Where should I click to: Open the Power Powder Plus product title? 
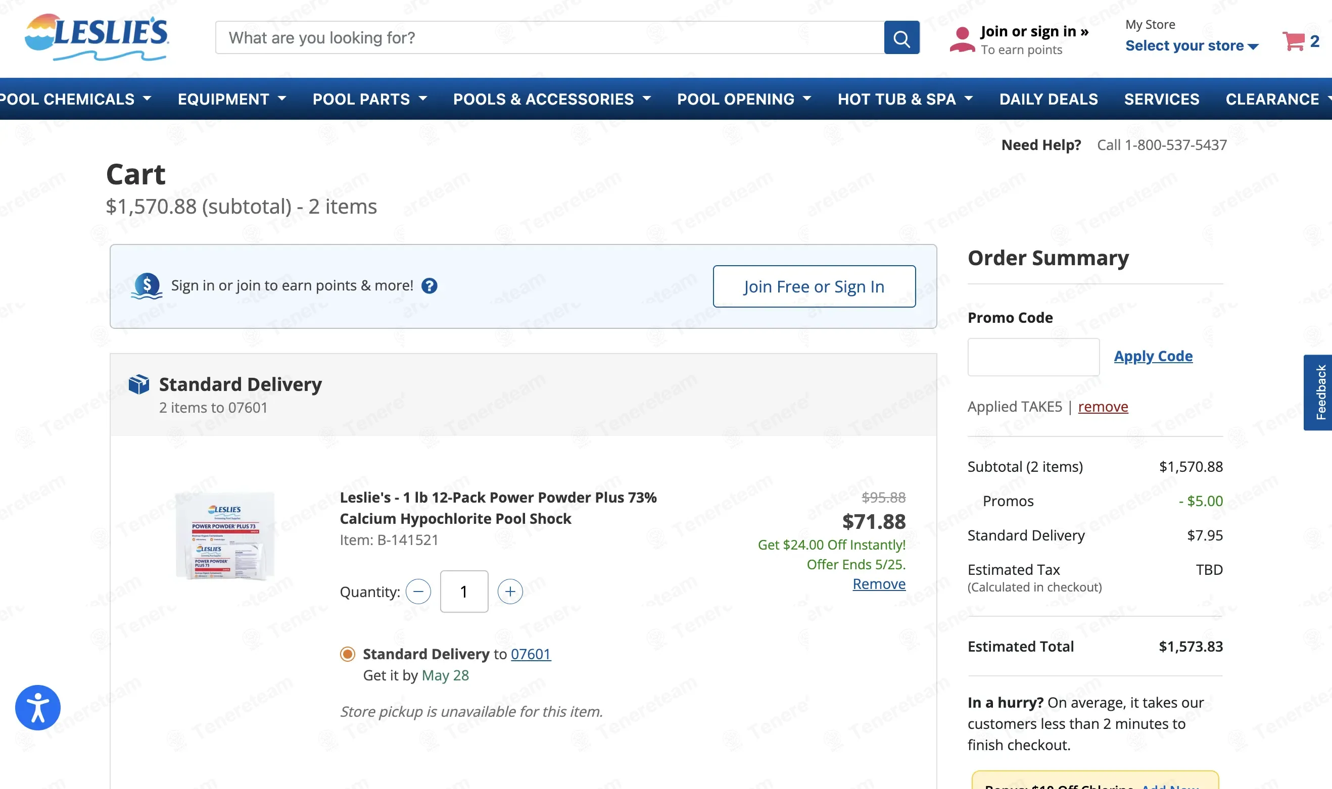pos(498,508)
